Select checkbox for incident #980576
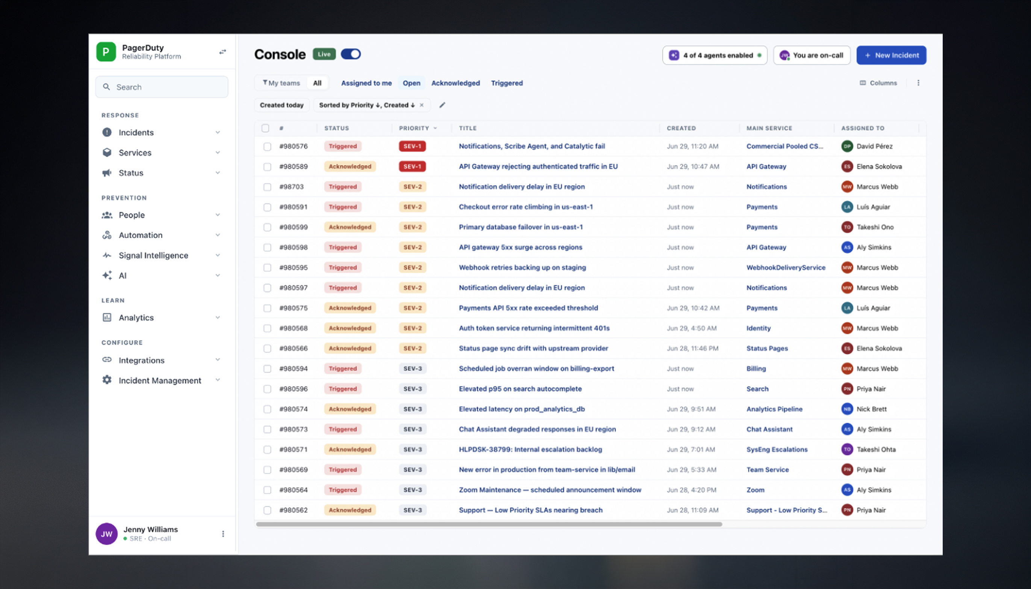Viewport: 1031px width, 589px height. click(x=267, y=146)
